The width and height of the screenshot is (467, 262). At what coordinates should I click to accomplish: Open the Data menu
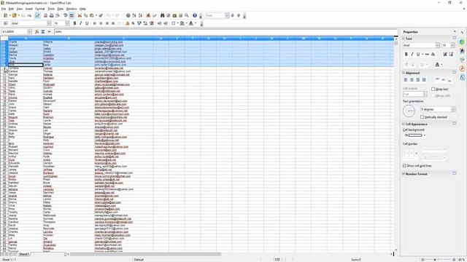click(60, 9)
